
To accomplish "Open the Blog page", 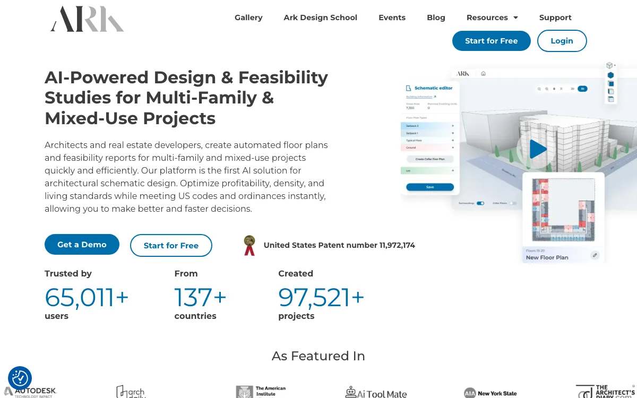I will [436, 18].
